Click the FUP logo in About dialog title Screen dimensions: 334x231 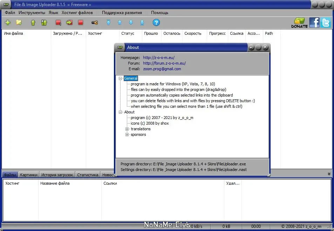pyautogui.click(x=120, y=47)
